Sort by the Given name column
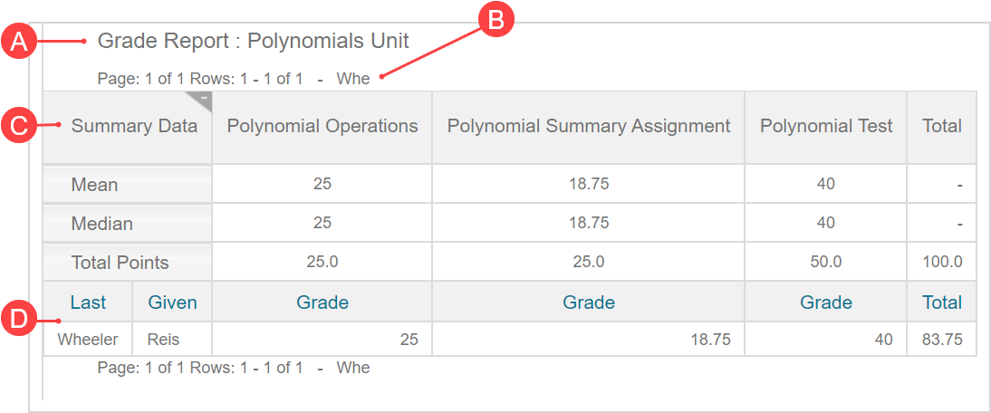This screenshot has width=991, height=413. [172, 303]
